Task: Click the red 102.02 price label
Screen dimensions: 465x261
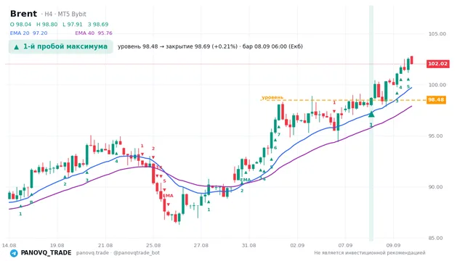Action: [x=437, y=64]
